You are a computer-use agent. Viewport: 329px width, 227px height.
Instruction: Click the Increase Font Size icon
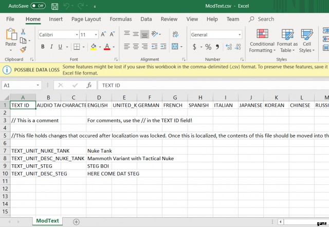pyautogui.click(x=104, y=34)
